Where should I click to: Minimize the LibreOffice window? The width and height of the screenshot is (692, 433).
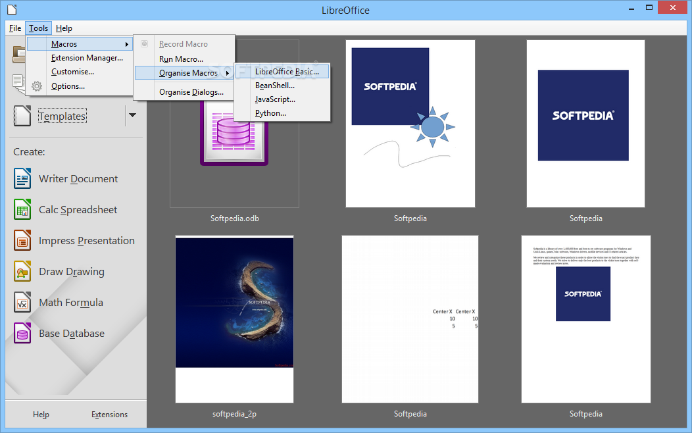631,8
